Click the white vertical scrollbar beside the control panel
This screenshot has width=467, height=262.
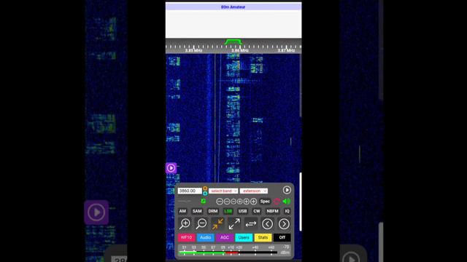pyautogui.click(x=301, y=202)
